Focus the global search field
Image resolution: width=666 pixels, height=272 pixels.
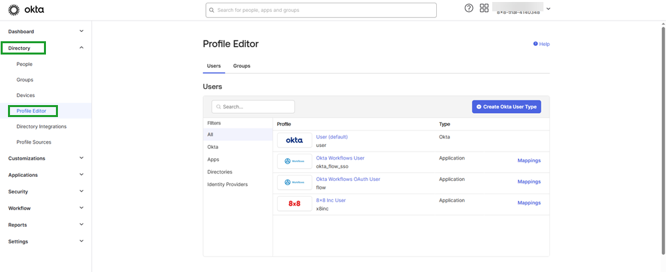point(321,10)
